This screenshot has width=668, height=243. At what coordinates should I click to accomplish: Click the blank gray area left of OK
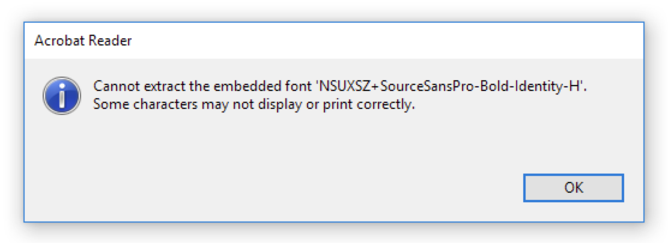click(298, 188)
